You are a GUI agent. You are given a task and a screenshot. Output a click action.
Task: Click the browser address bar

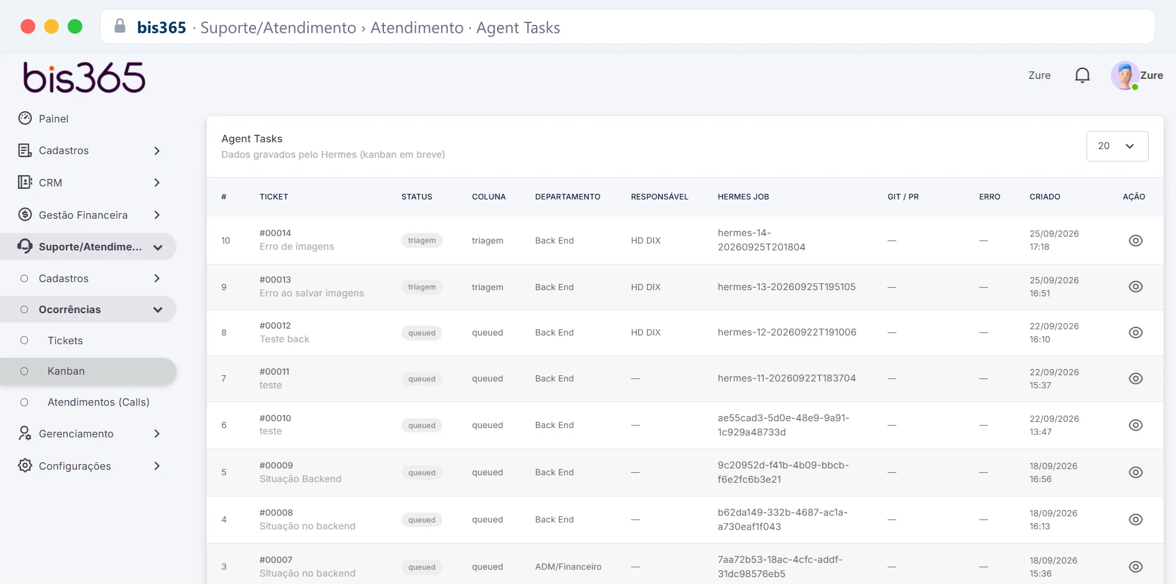pyautogui.click(x=627, y=27)
